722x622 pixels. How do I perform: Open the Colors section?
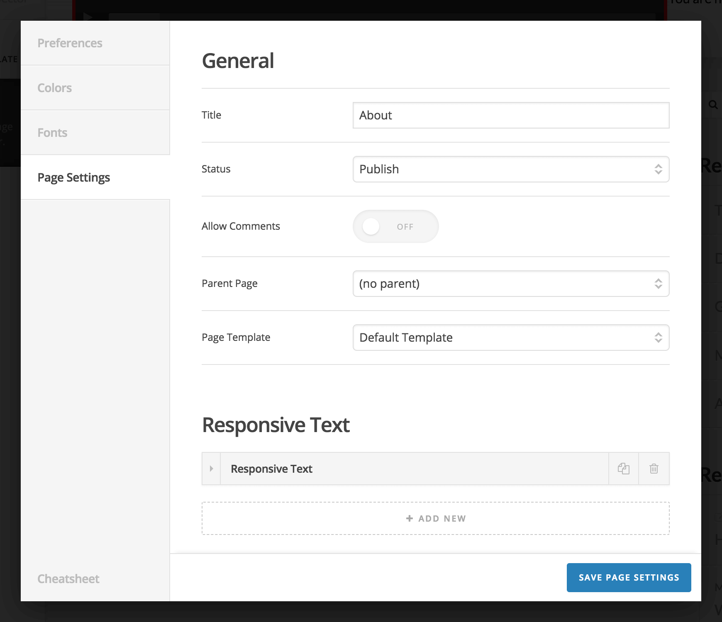tap(54, 87)
